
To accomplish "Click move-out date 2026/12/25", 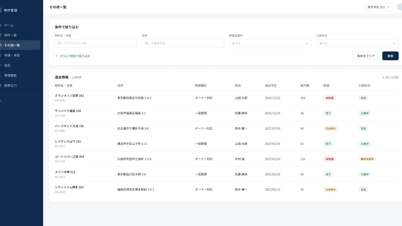I will coord(273,113).
